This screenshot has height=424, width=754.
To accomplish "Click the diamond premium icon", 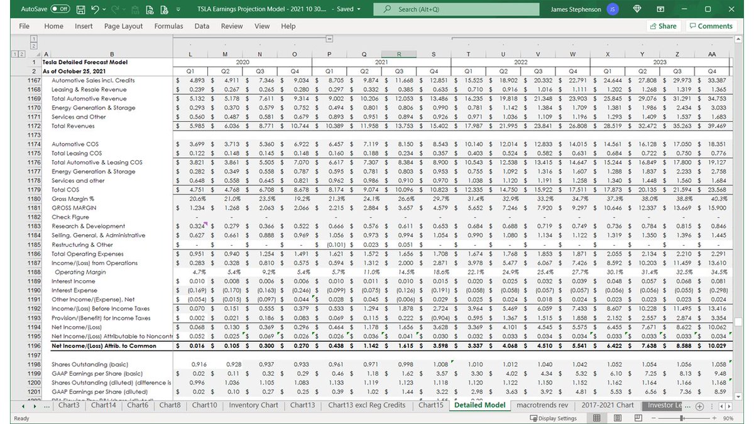I will click(x=637, y=9).
